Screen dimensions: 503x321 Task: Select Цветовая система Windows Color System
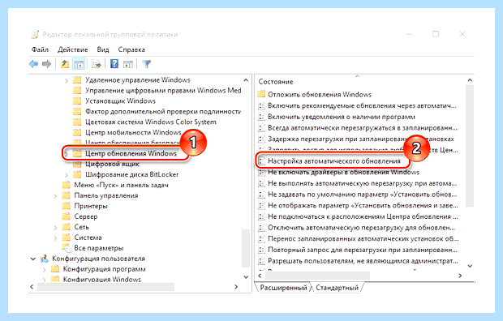[x=151, y=122]
